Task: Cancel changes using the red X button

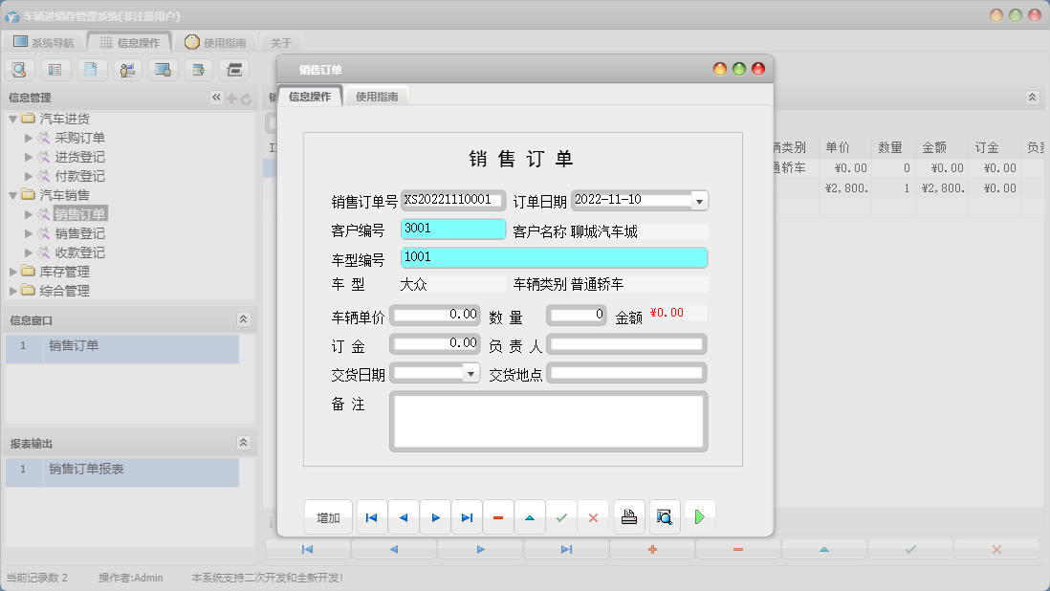Action: coord(594,516)
